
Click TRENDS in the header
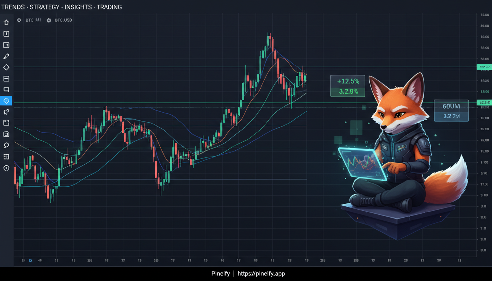12,7
